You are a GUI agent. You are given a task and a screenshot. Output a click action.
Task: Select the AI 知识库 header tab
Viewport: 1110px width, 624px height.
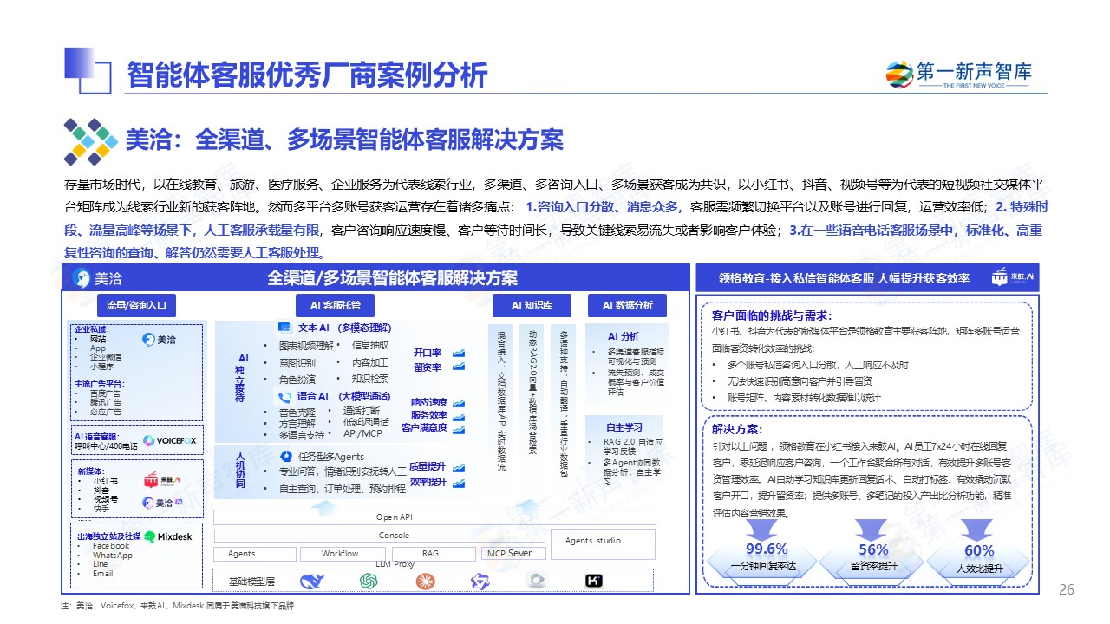(531, 305)
